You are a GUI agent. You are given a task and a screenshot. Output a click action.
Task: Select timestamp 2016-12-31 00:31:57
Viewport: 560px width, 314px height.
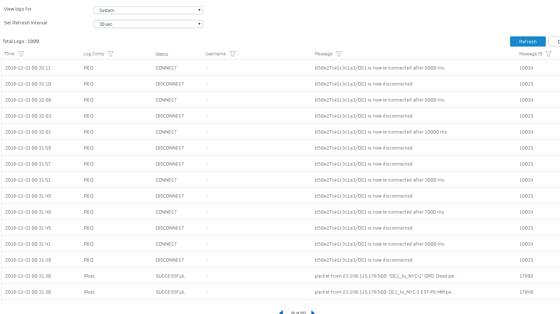coord(28,164)
